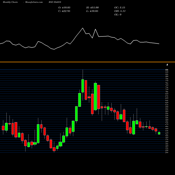Screen dimensions: 175x175
Task: Click the 'BSE 504058' symbol label
Action: click(55, 2)
